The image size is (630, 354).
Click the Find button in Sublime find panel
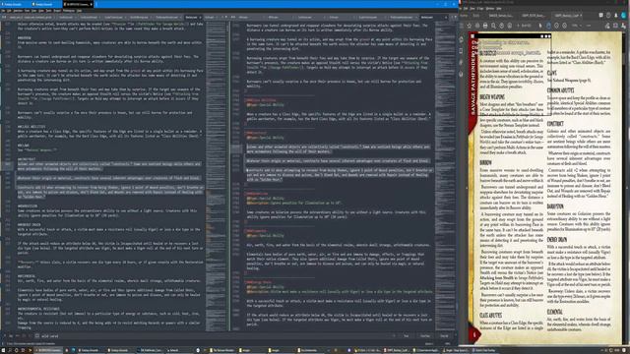407,336
